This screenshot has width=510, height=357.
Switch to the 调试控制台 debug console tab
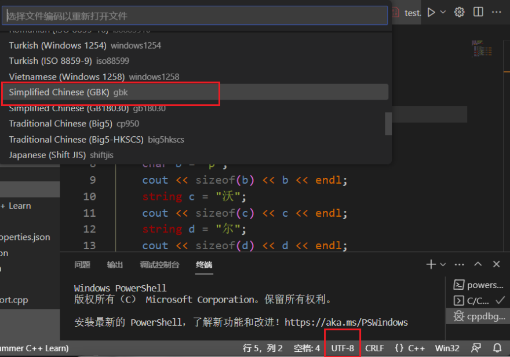[159, 265]
